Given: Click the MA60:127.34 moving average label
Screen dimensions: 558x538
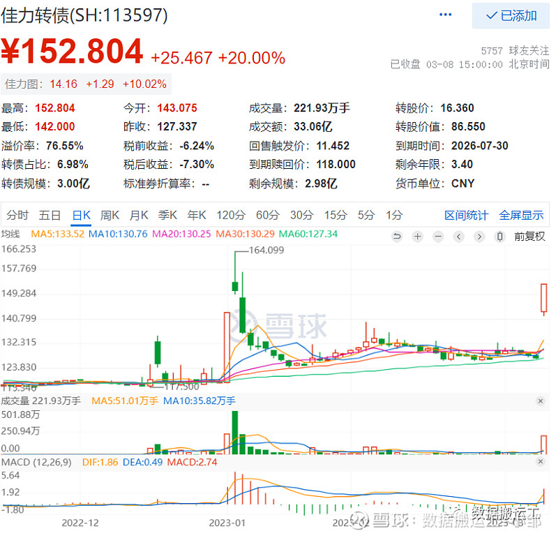Looking at the screenshot, I should (308, 234).
